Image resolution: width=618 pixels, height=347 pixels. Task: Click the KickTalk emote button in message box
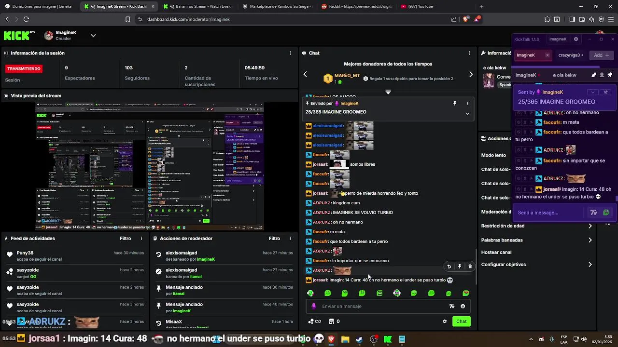click(x=606, y=213)
